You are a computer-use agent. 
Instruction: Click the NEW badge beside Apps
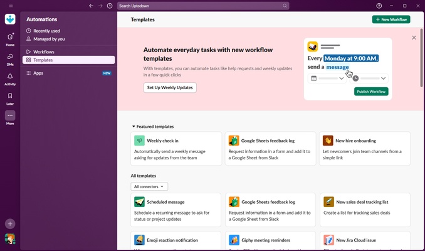click(107, 73)
